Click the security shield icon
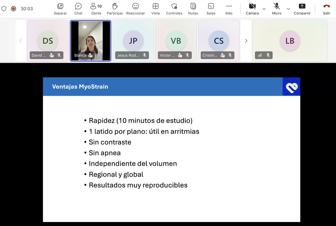The width and height of the screenshot is (336, 226). pyautogui.click(x=4, y=9)
